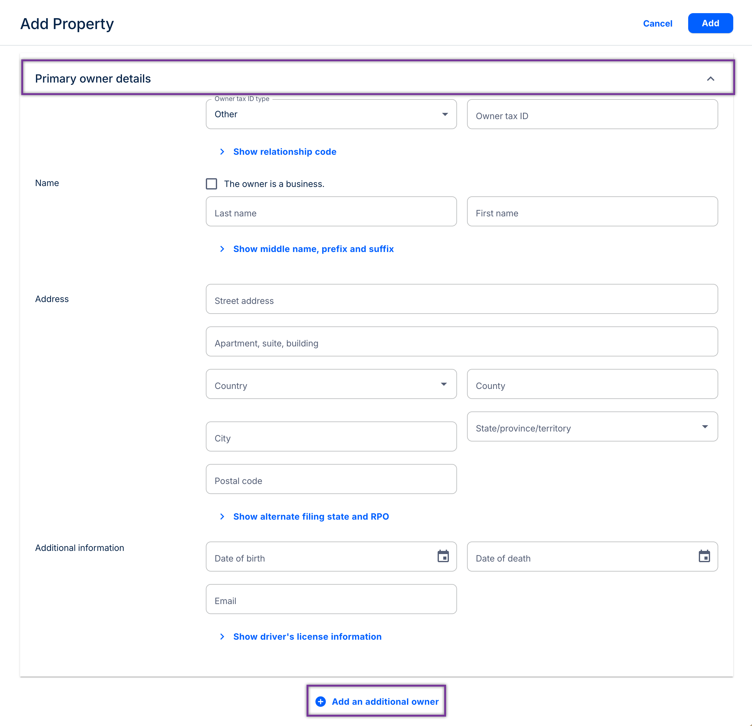Expand Show middle name, prefix and suffix

pos(313,249)
